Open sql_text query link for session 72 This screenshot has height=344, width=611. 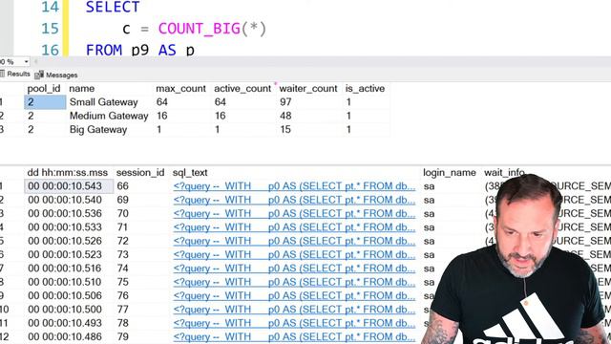point(294,241)
